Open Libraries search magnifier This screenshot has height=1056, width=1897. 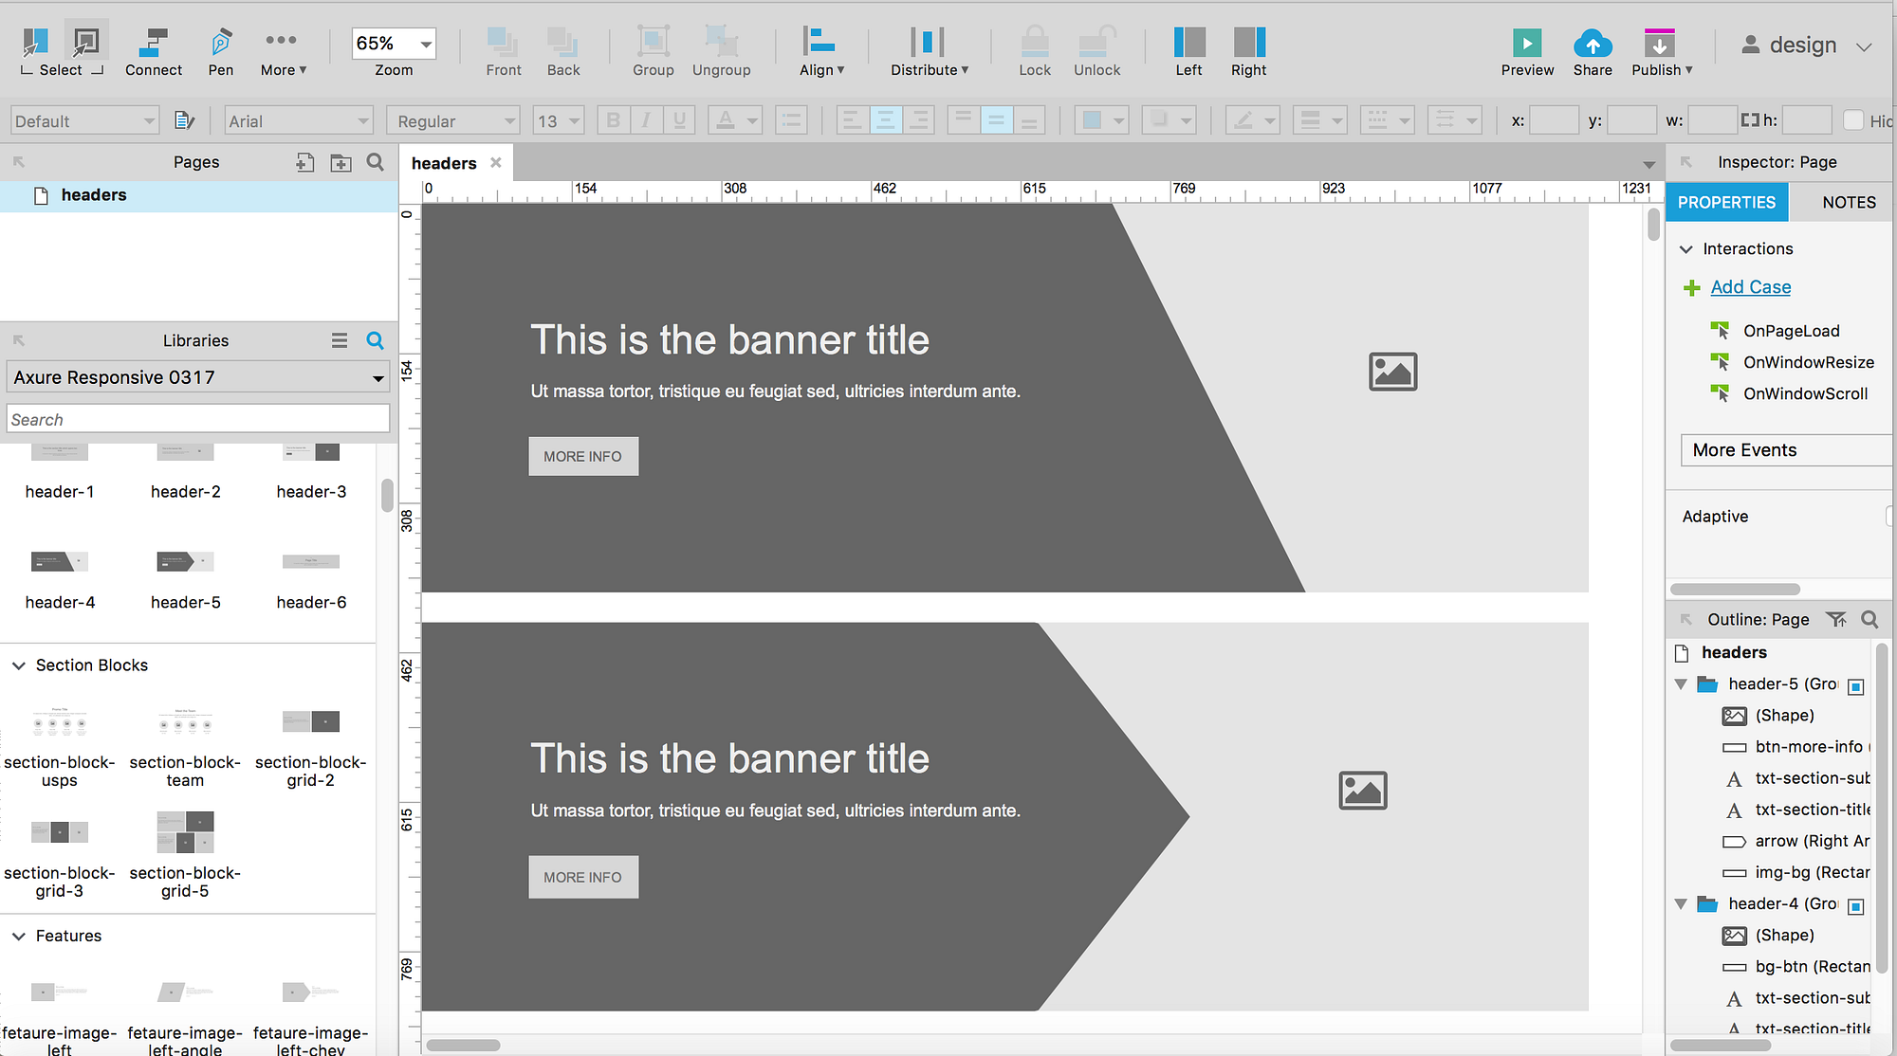click(x=375, y=340)
